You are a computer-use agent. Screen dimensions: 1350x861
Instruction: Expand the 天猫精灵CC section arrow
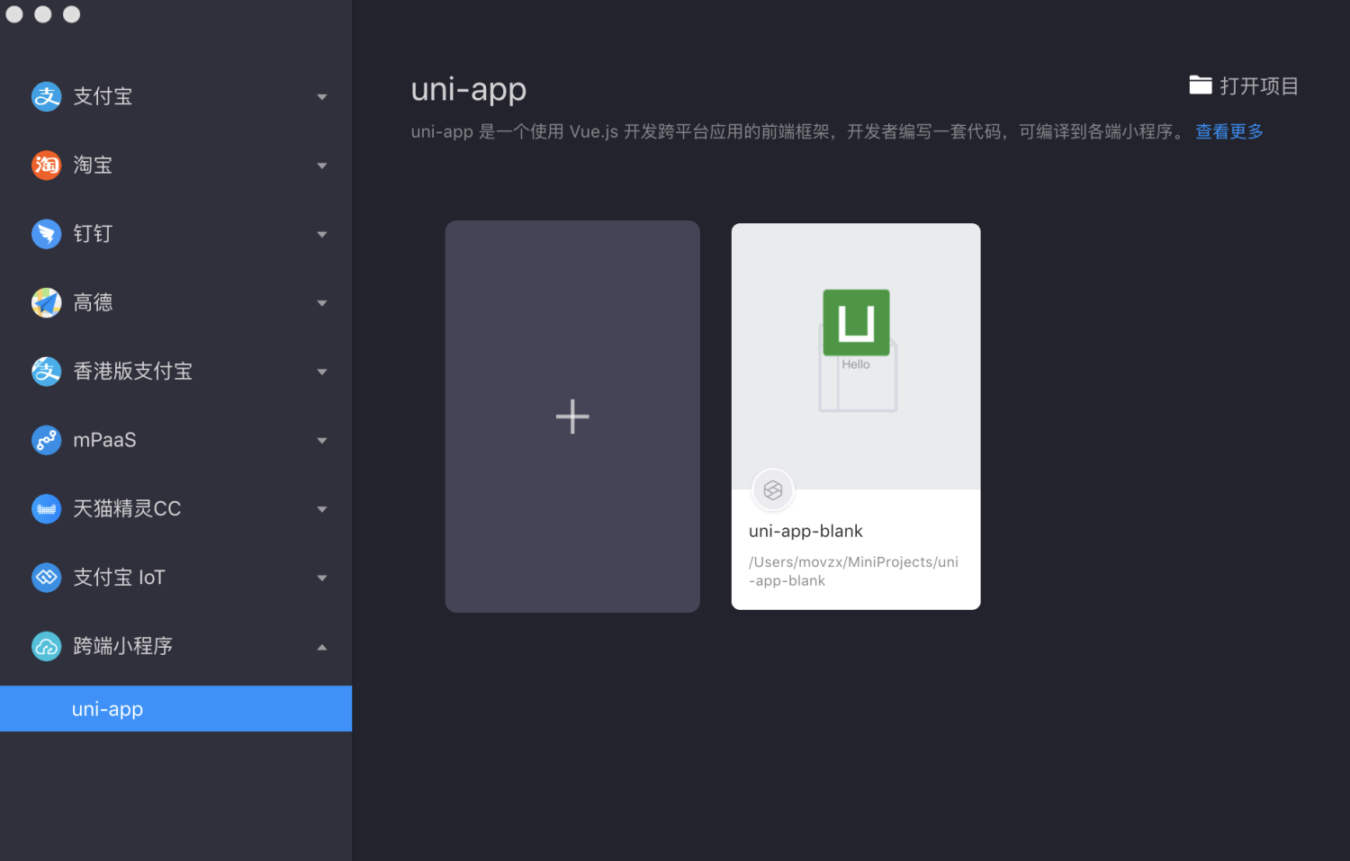click(322, 509)
